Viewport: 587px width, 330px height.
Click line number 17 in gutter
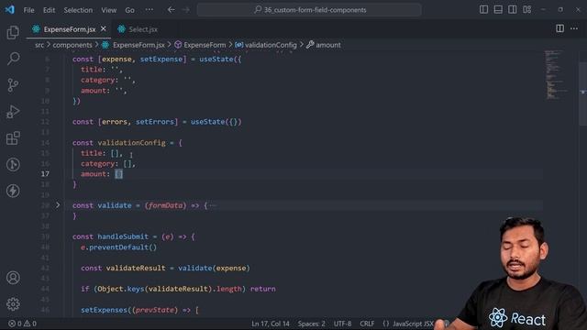coord(45,174)
